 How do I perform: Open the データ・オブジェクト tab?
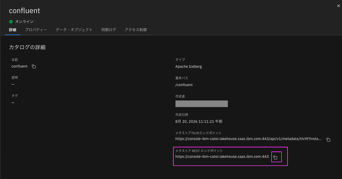(74, 30)
